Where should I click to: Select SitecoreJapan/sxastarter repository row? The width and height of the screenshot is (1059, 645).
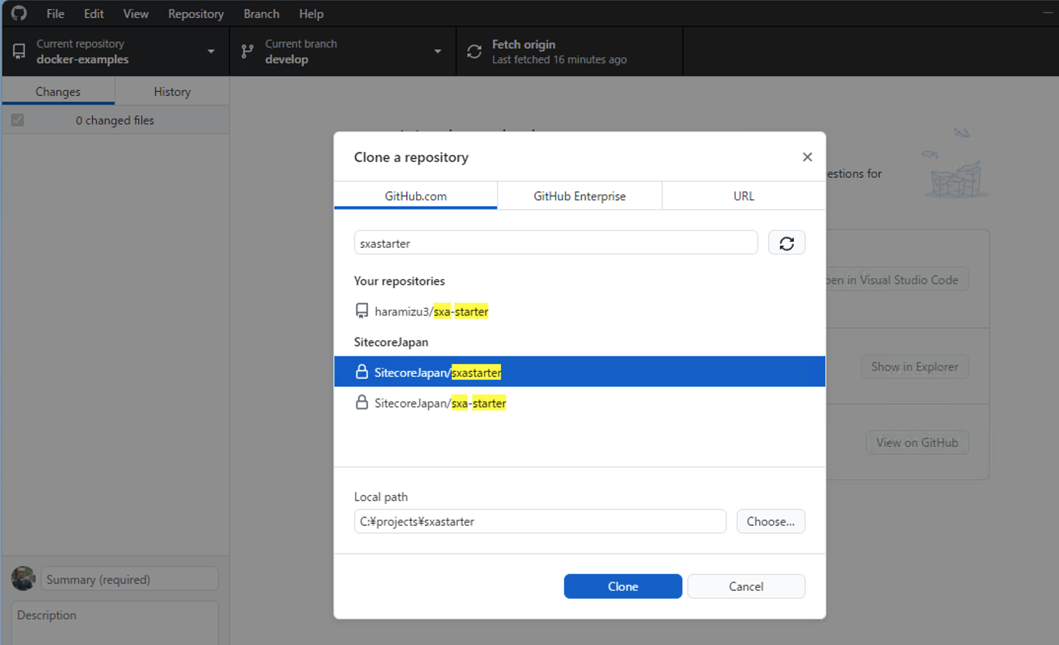pos(579,372)
